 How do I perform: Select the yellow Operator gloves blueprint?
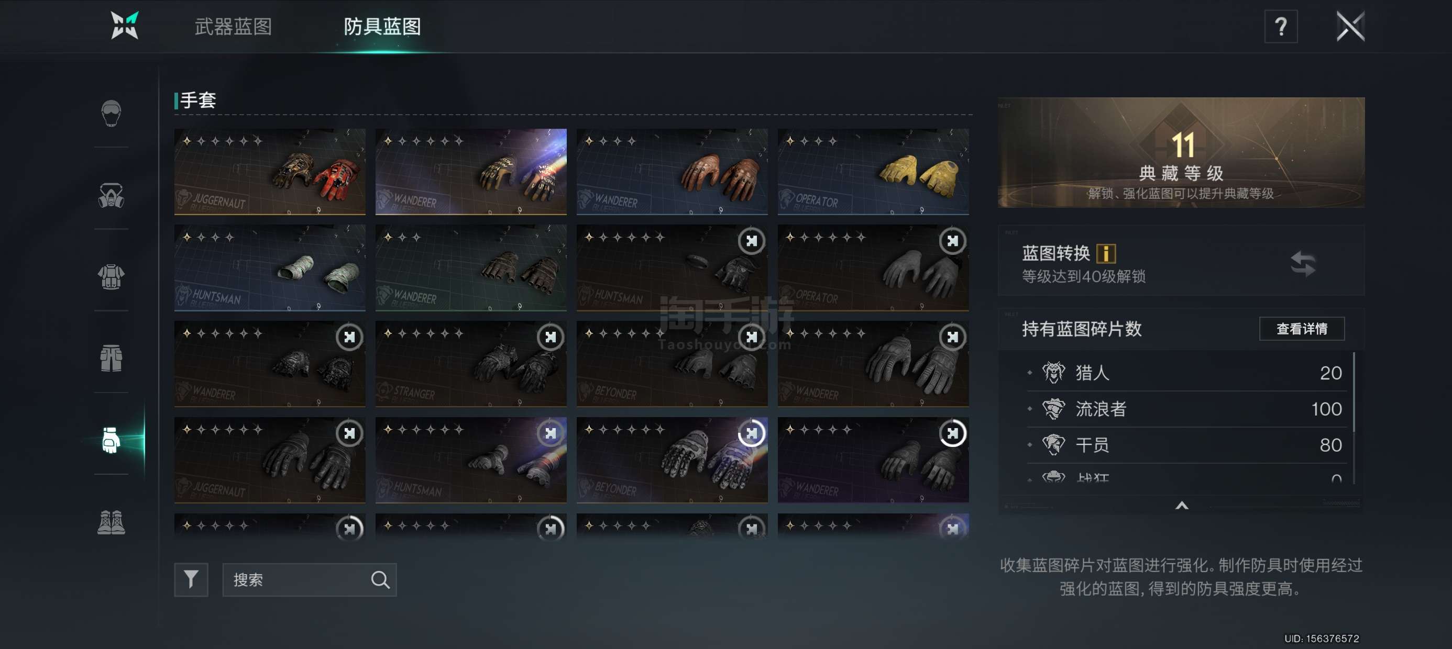pos(873,172)
